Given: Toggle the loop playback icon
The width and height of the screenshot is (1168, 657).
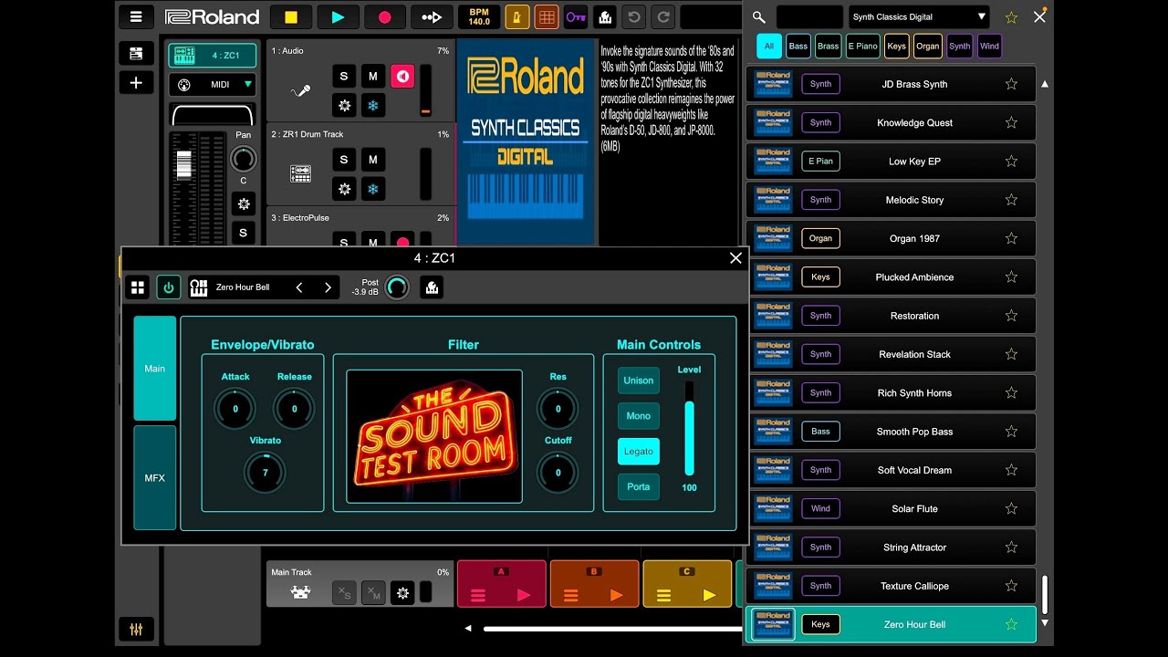Looking at the screenshot, I should click(x=432, y=16).
